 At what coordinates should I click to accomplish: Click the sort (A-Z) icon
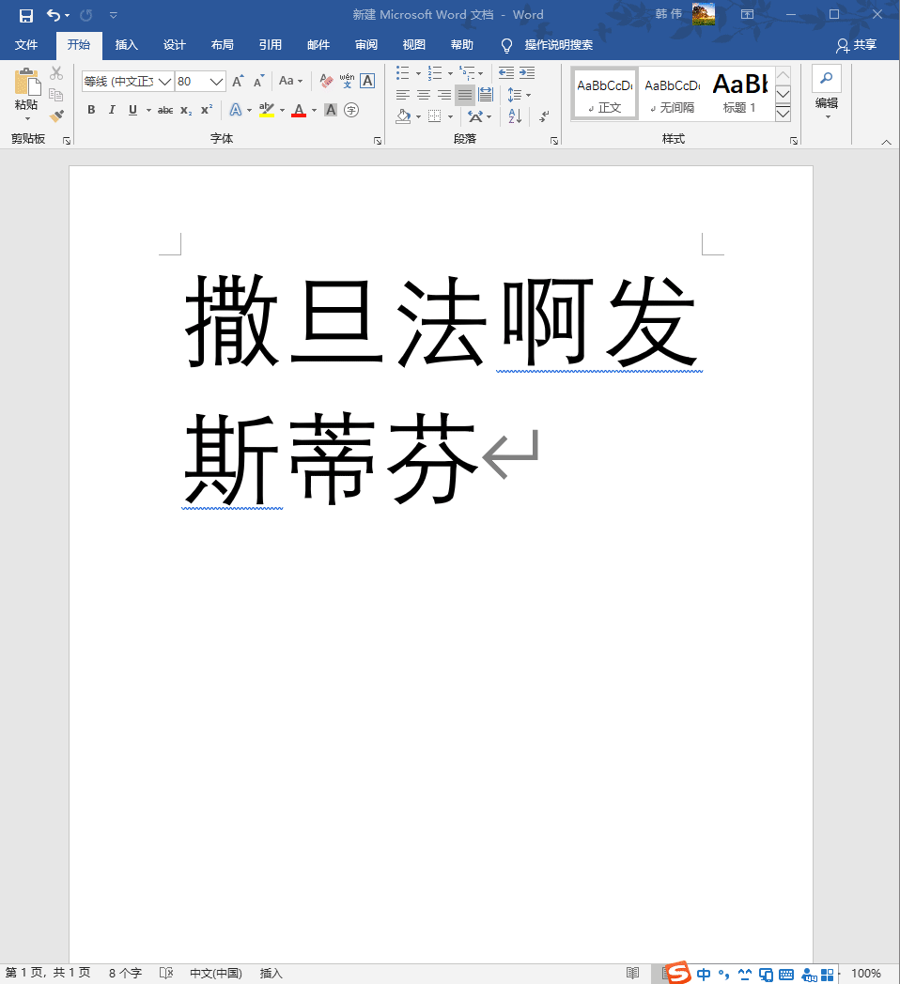515,116
